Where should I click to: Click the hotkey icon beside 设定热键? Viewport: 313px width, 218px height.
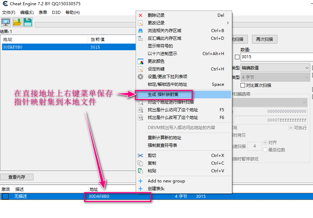pos(140,69)
